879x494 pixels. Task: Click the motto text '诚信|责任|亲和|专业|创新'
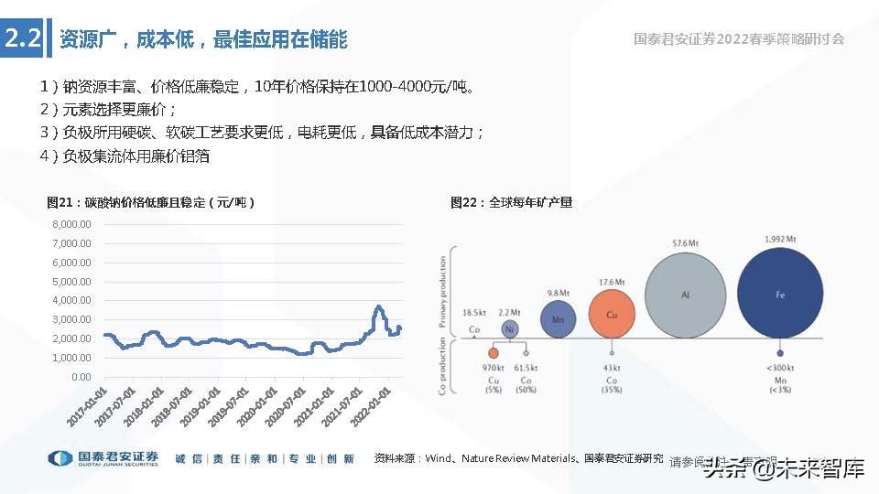coord(265,458)
